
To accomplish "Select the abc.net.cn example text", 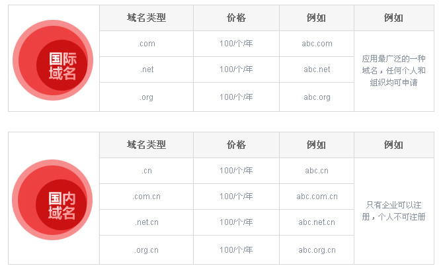I will click(x=317, y=222).
